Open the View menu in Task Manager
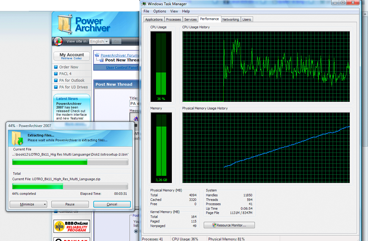The height and width of the screenshot is (241, 368). [174, 11]
